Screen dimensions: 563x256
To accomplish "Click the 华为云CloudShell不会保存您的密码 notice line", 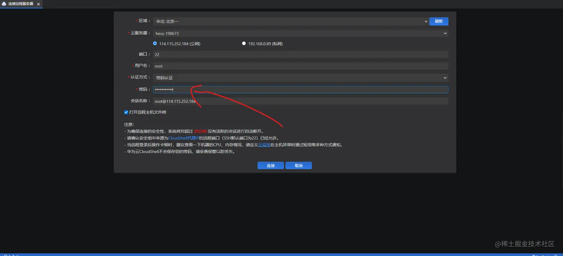I will click(x=179, y=151).
